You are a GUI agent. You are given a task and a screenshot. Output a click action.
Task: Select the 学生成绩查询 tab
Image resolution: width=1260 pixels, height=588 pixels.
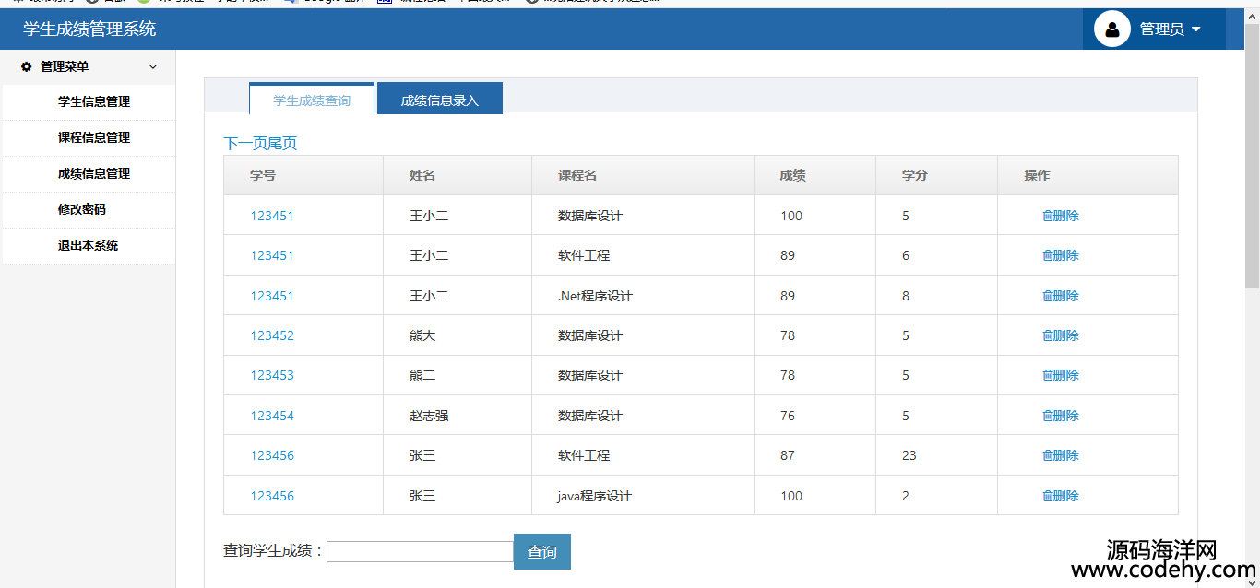click(312, 100)
